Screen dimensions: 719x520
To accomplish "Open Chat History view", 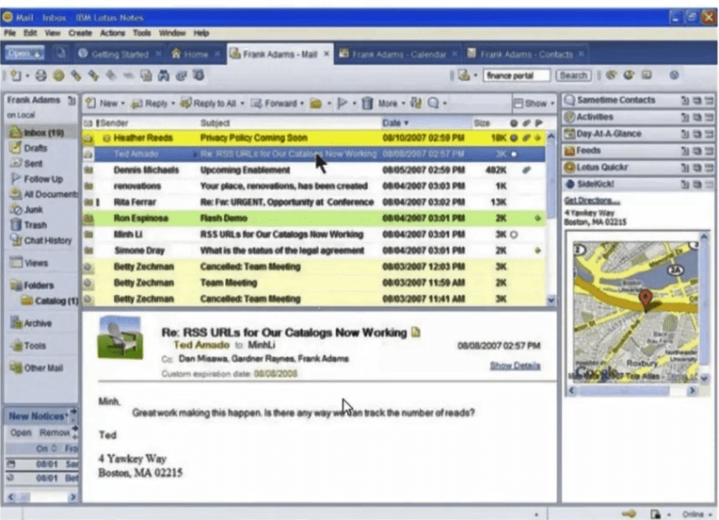I will [x=43, y=240].
